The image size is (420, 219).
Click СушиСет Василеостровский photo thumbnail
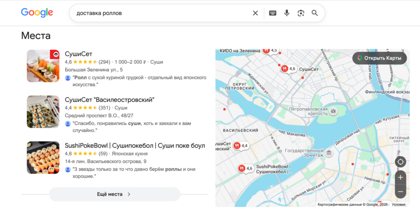point(43,112)
